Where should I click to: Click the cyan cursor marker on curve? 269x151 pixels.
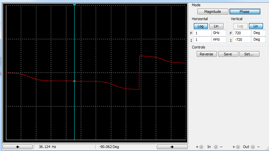[x=74, y=81]
